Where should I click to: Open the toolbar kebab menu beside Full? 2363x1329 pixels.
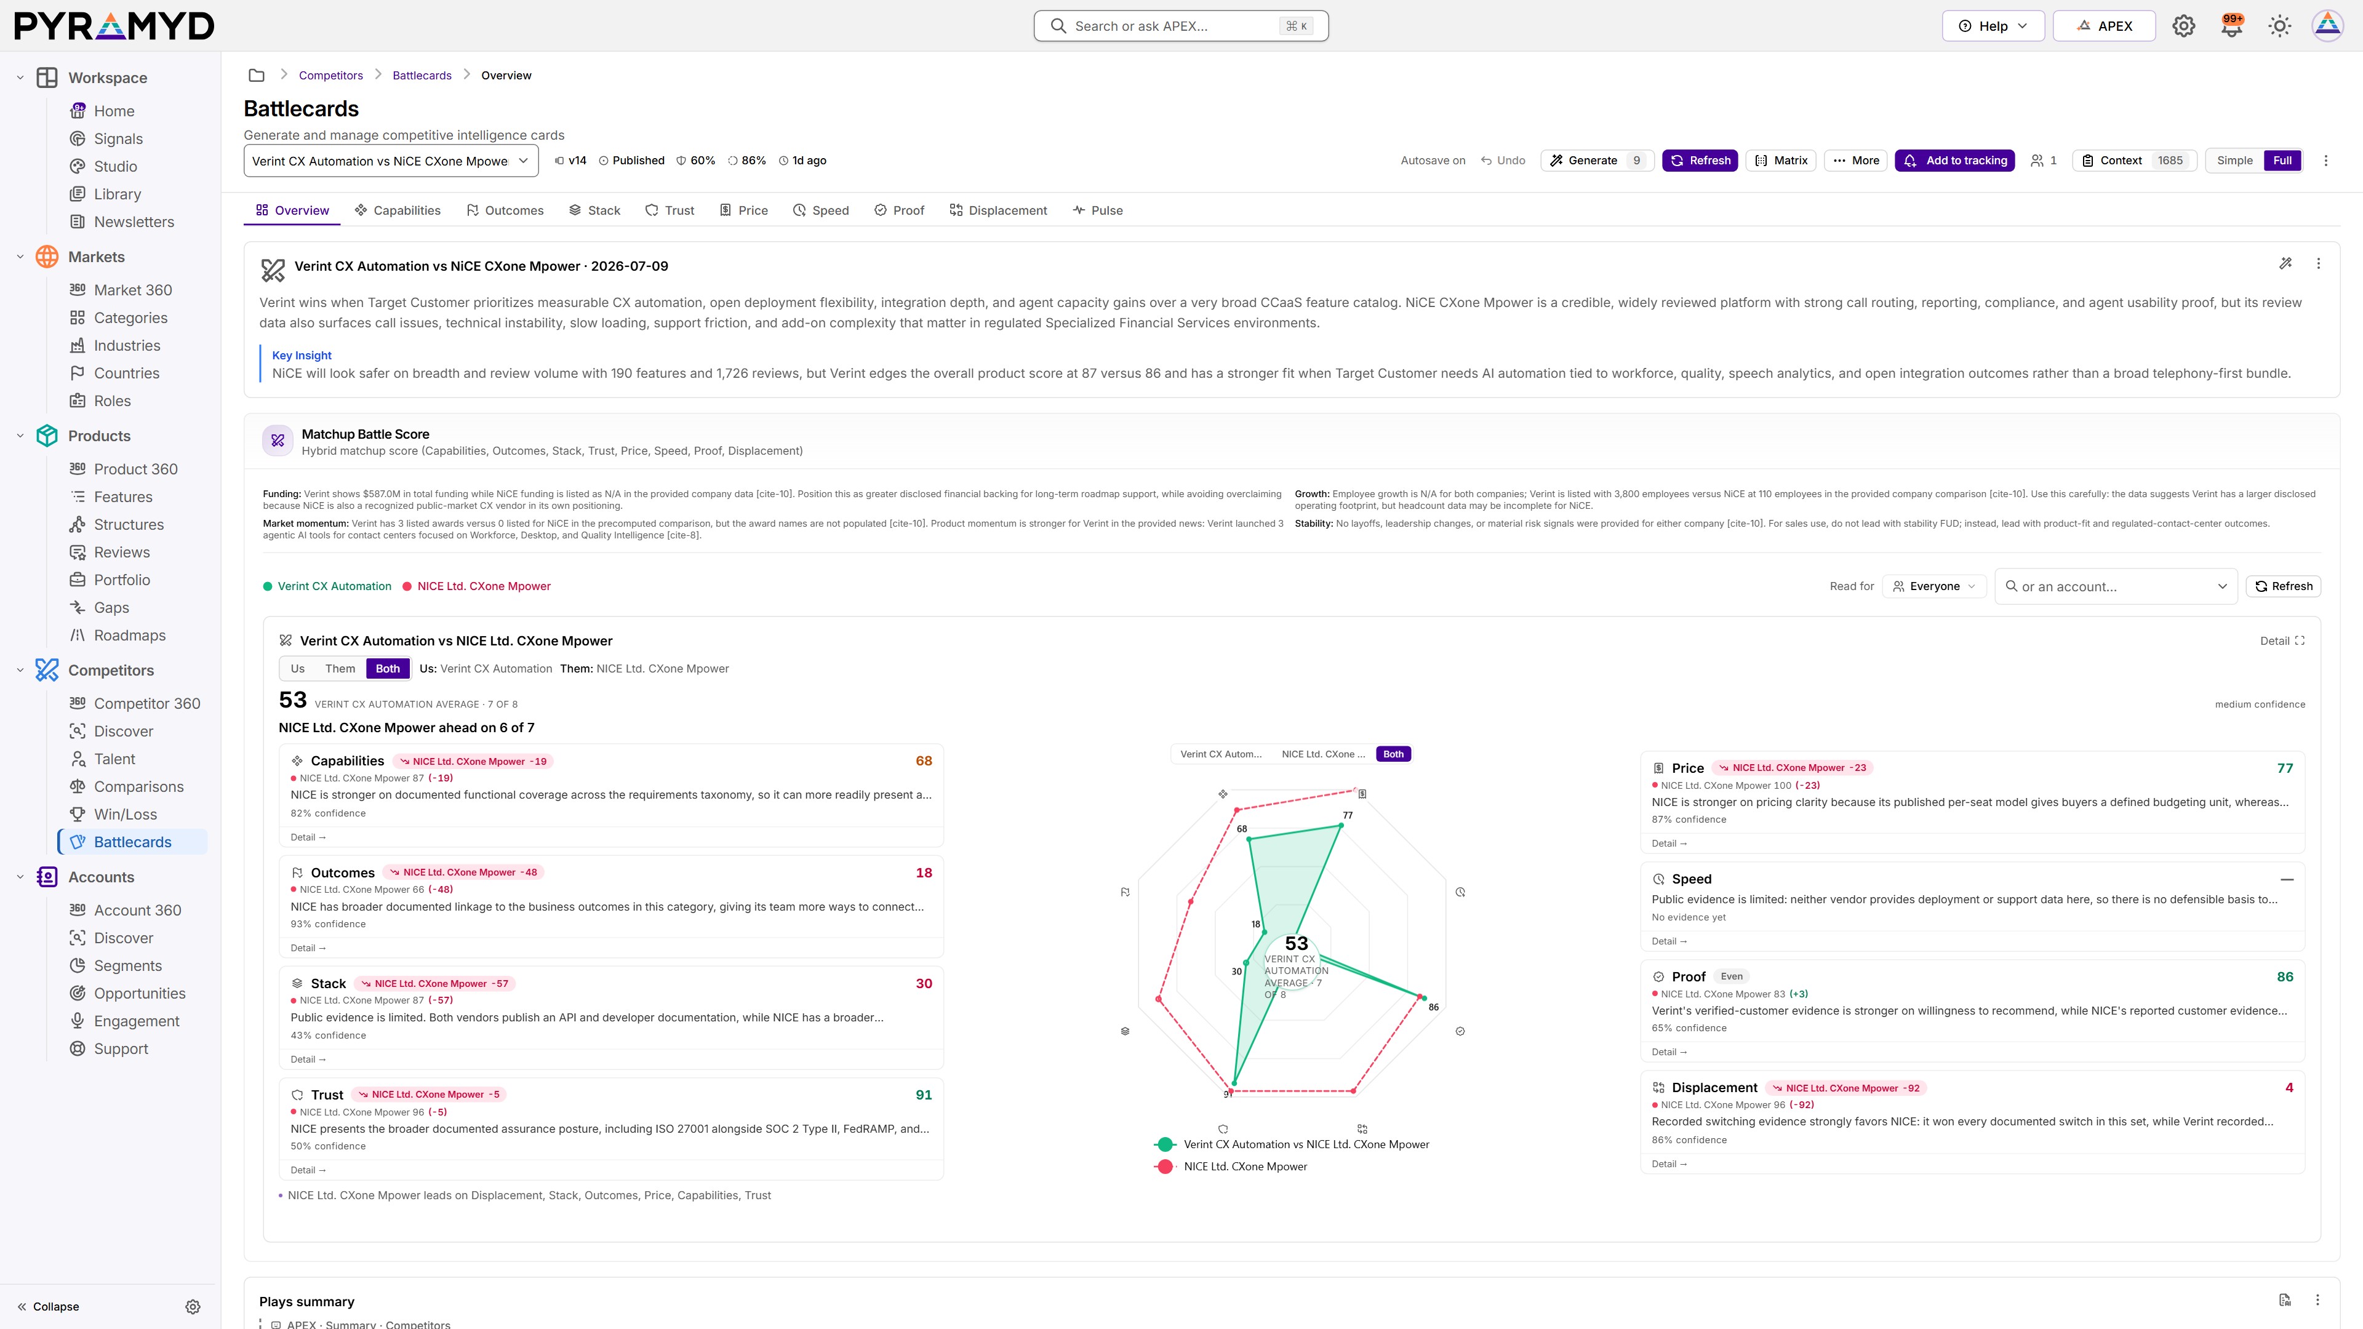tap(2325, 161)
